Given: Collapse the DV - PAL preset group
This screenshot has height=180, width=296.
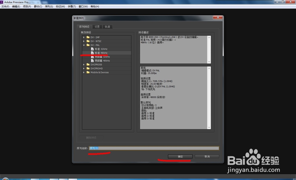Looking at the screenshot, I should [x=84, y=45].
